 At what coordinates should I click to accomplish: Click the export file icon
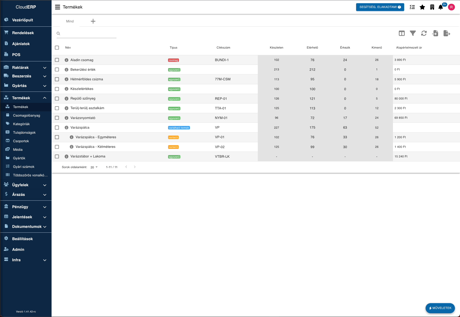(447, 33)
